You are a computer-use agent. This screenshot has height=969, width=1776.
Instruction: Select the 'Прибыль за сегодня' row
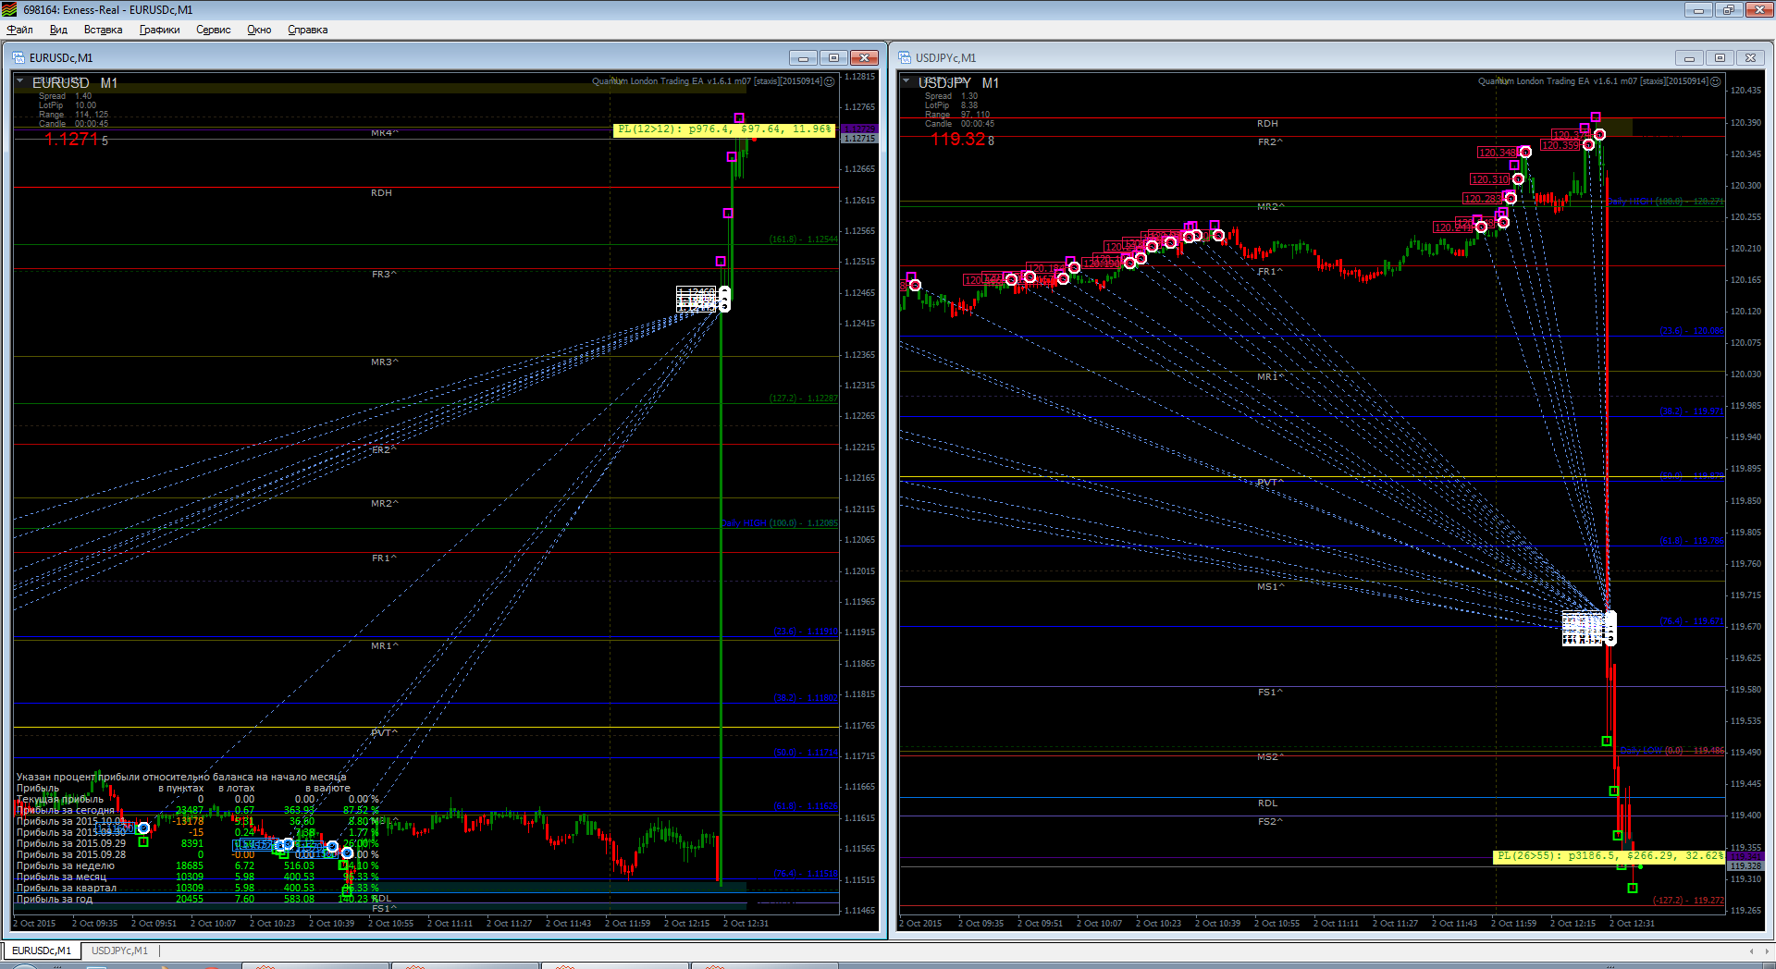(x=198, y=810)
